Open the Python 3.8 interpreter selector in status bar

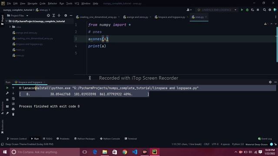(x=238, y=144)
